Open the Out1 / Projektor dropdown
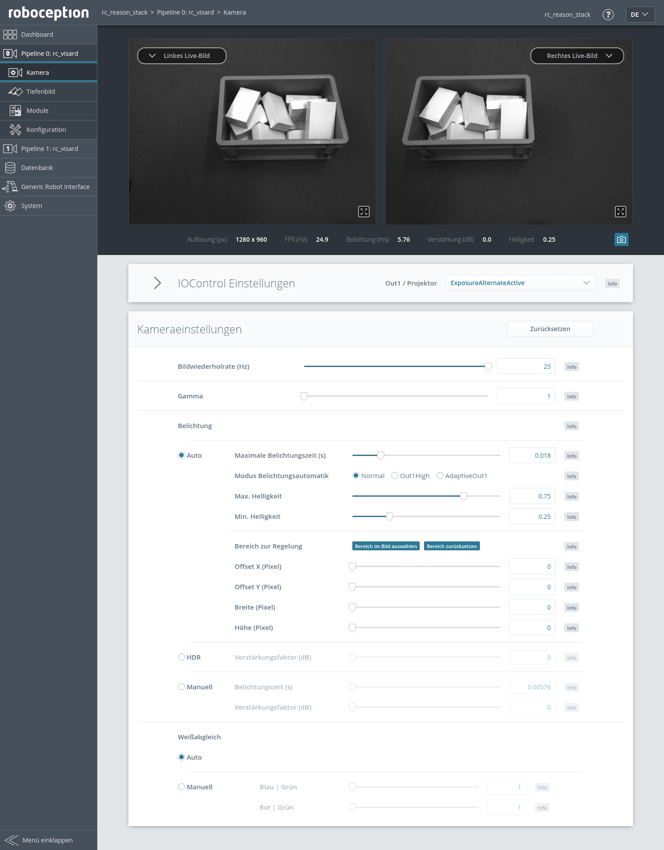The width and height of the screenshot is (664, 850). pyautogui.click(x=520, y=283)
